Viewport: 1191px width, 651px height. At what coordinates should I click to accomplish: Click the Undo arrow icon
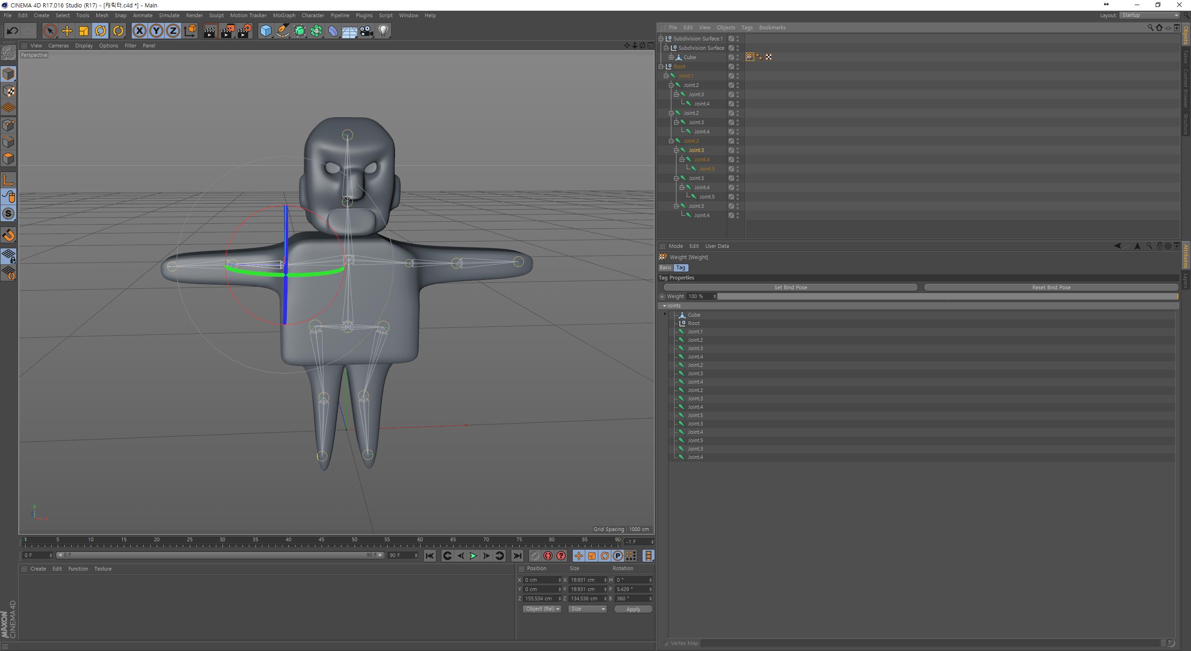coord(12,31)
